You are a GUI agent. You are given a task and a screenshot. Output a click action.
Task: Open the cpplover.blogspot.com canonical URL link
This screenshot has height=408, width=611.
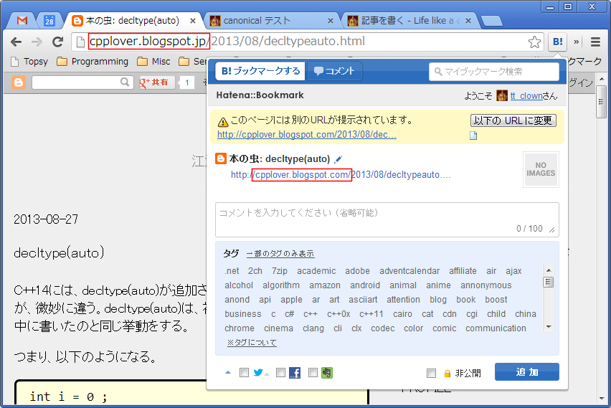pos(307,135)
